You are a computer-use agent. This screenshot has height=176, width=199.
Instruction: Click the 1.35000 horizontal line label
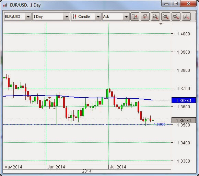160,124
